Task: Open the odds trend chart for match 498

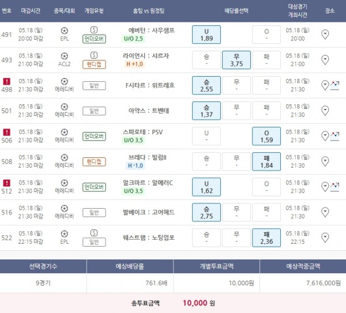Action: (x=334, y=85)
